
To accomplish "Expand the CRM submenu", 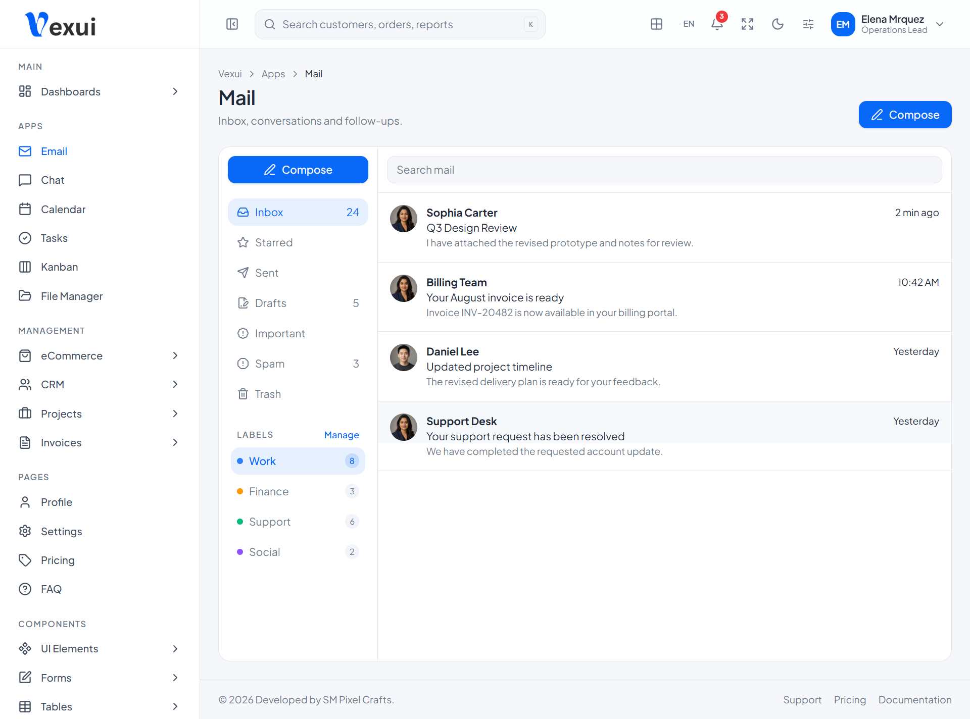I will point(175,384).
